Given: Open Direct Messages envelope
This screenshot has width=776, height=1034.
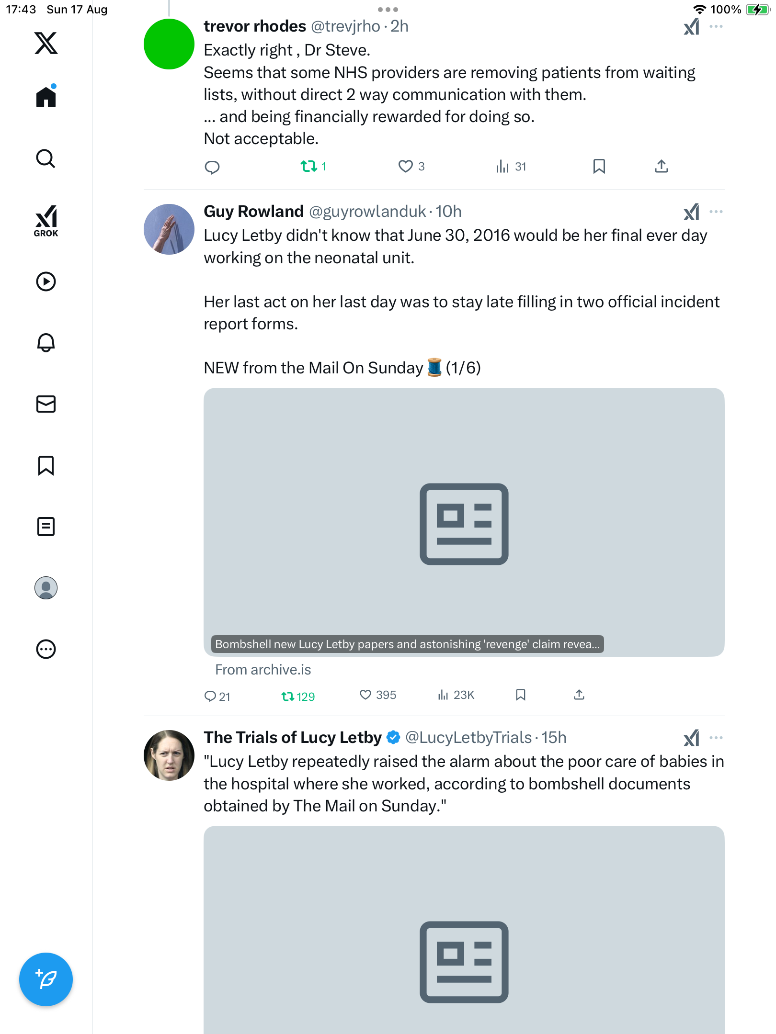Looking at the screenshot, I should (x=46, y=404).
